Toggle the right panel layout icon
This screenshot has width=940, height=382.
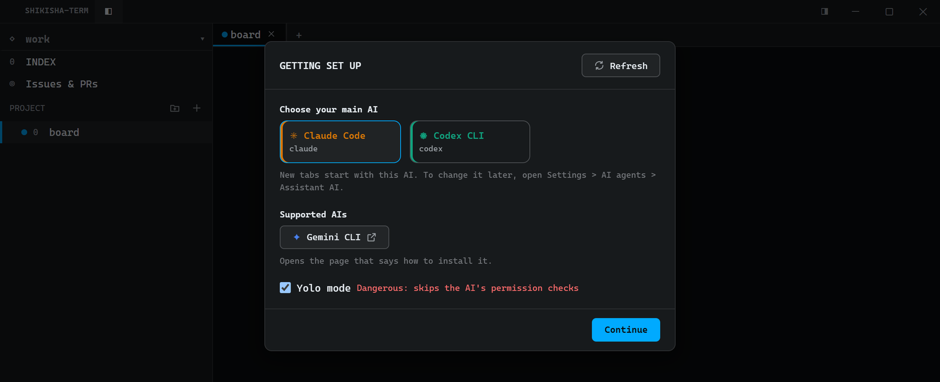coord(825,11)
